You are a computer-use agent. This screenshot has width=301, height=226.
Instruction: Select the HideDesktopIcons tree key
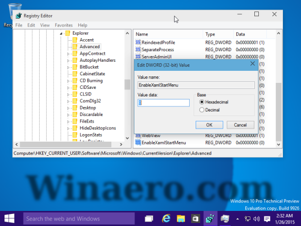click(98, 128)
